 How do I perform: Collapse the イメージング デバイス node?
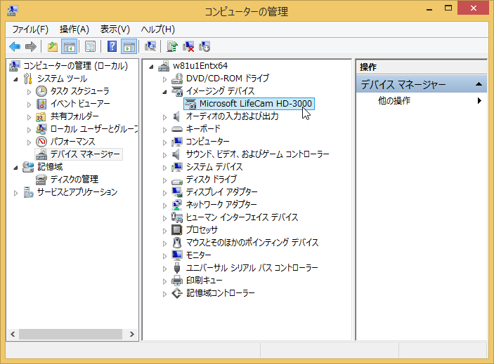(164, 92)
